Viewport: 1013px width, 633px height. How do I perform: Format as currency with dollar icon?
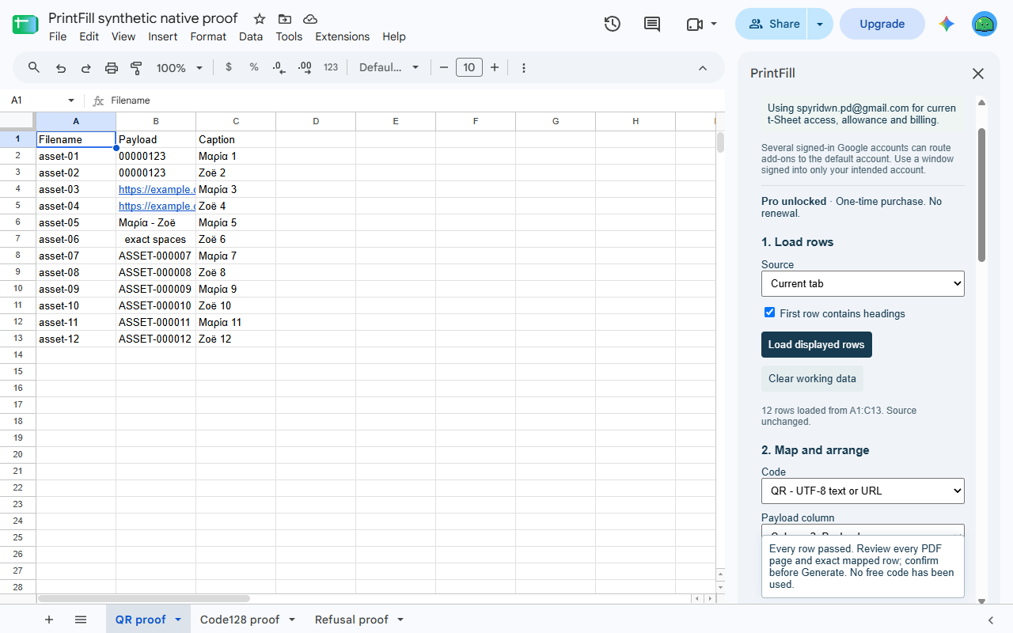click(229, 67)
